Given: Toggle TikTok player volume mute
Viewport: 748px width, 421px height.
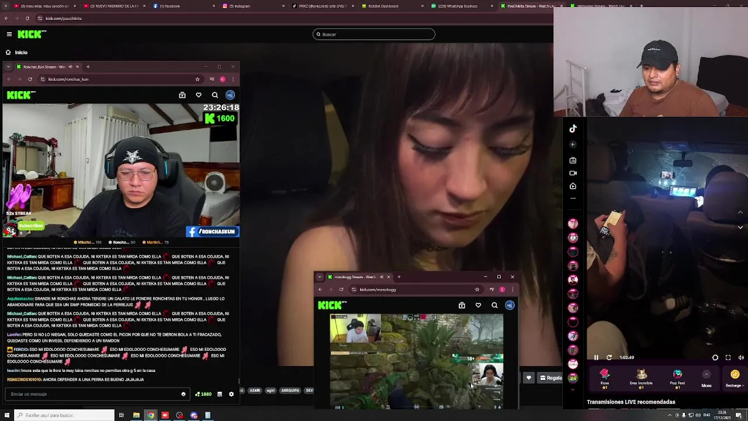Looking at the screenshot, I should (x=741, y=358).
